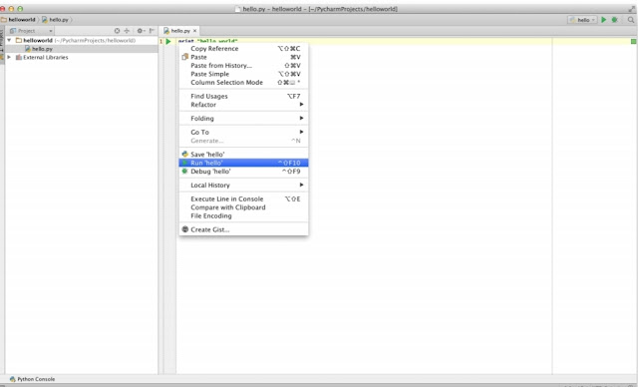Open the Local History submenu
Screen dimensions: 638x387
pos(243,186)
